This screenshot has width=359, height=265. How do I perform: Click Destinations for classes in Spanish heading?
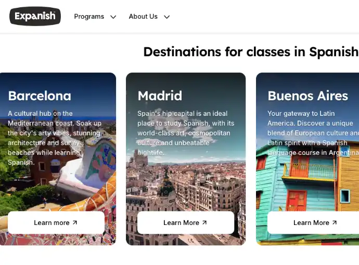coord(251,51)
